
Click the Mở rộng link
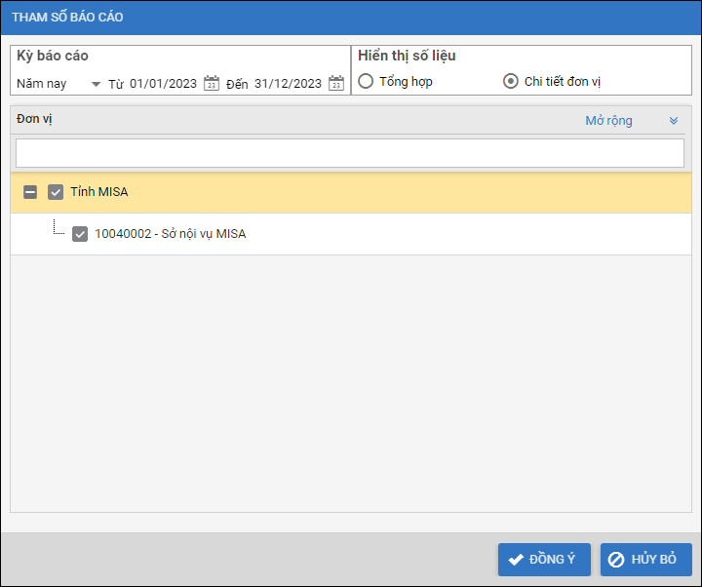(x=608, y=121)
